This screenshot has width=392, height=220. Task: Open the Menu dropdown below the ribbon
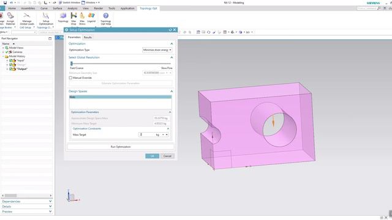tap(4, 32)
